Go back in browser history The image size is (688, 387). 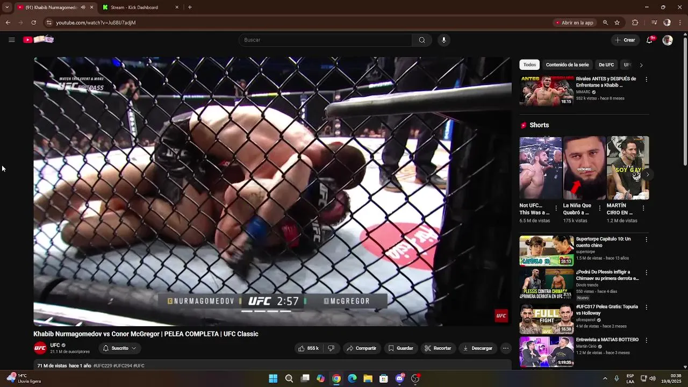8,23
